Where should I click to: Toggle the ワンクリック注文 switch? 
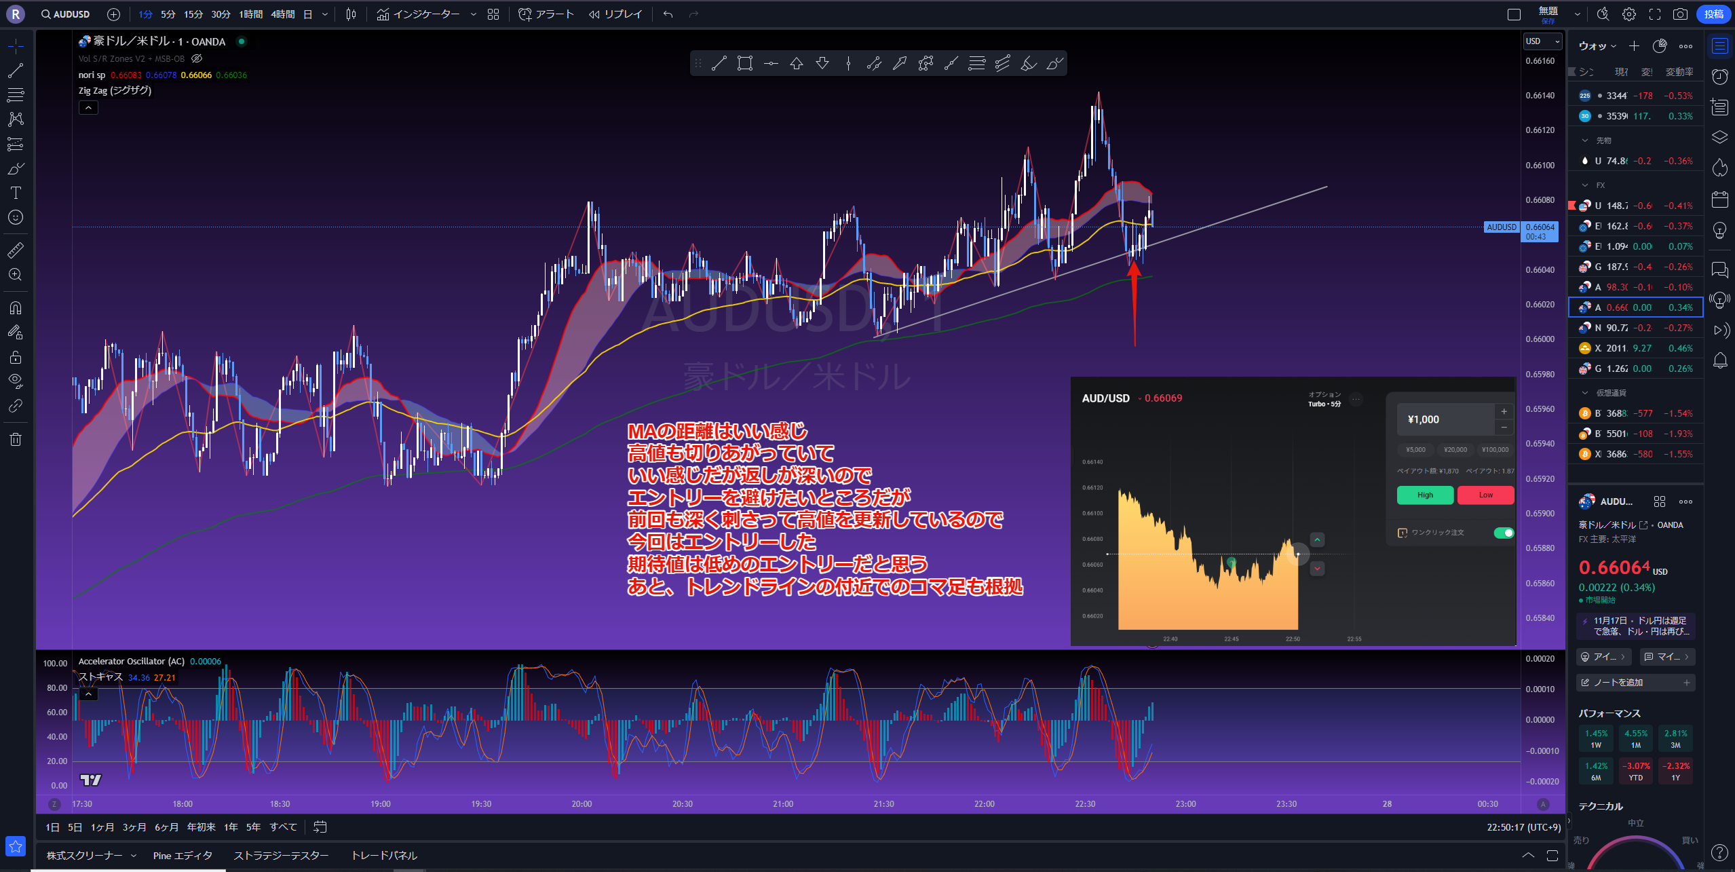[x=1504, y=533]
